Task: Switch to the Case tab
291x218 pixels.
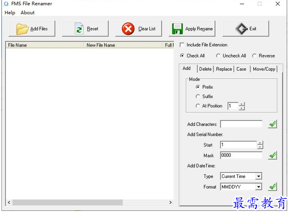Action: (x=241, y=69)
